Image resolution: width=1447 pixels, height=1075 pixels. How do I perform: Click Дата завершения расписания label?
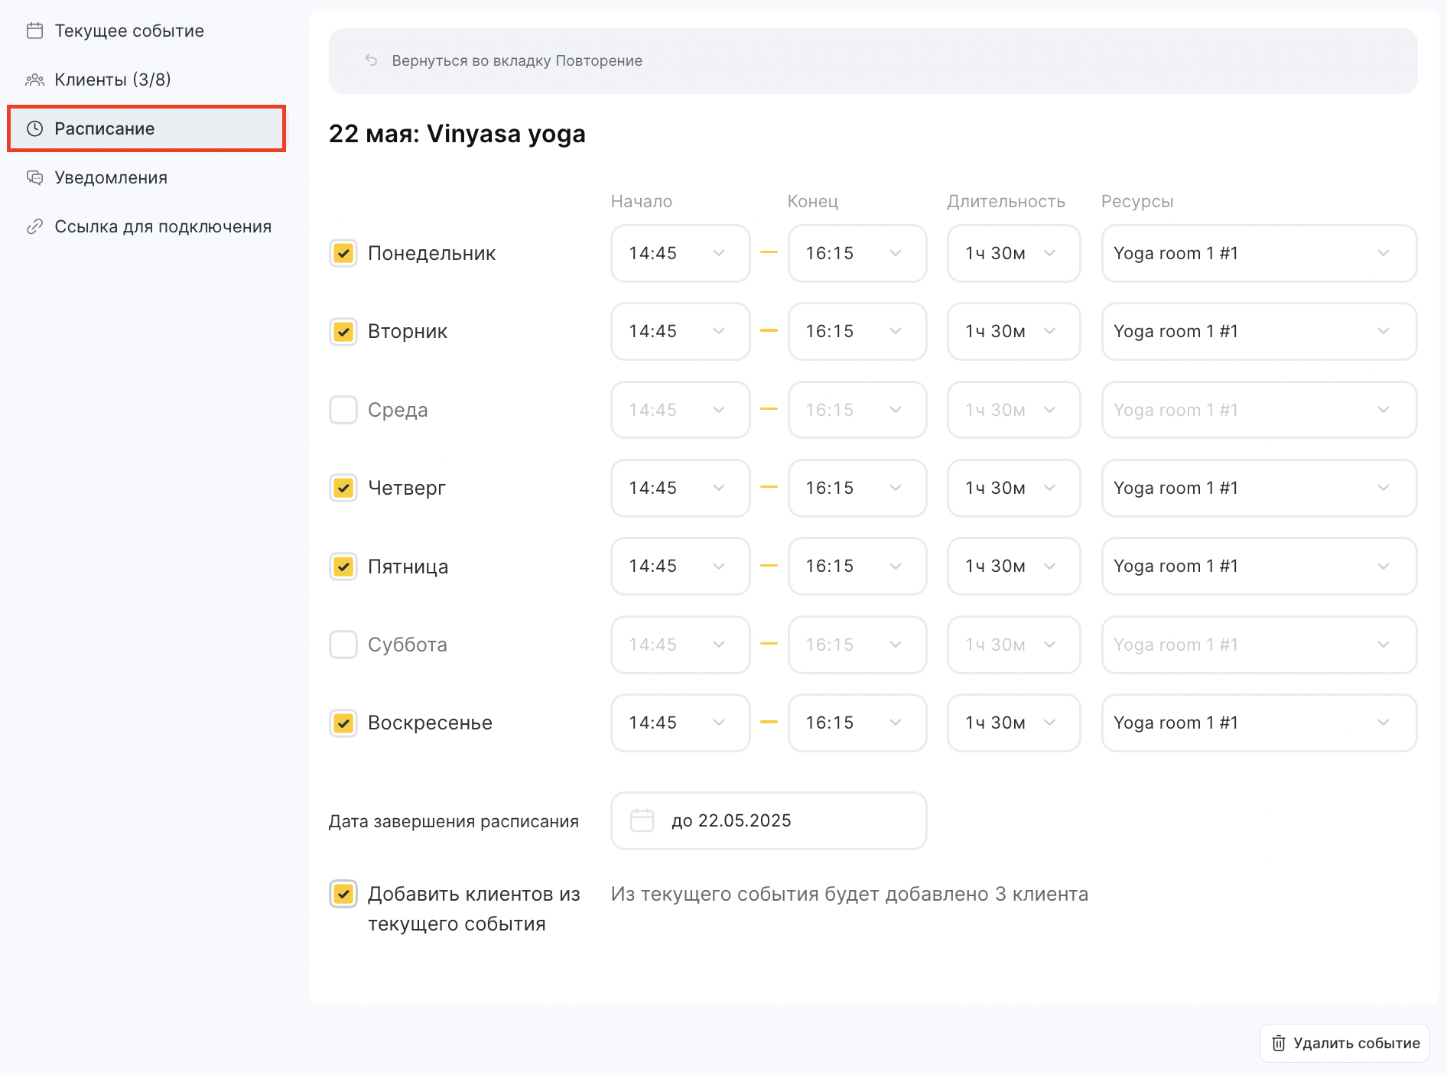[x=454, y=821]
